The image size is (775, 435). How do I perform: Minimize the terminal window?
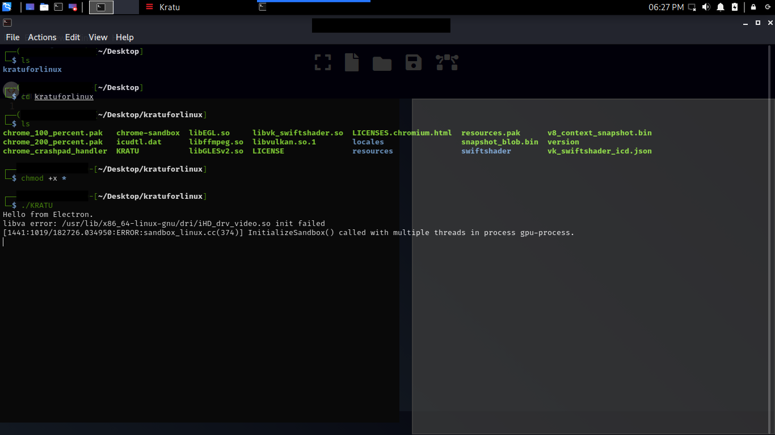click(746, 23)
